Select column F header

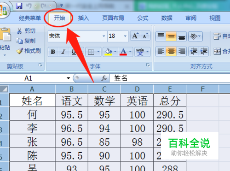point(202,89)
